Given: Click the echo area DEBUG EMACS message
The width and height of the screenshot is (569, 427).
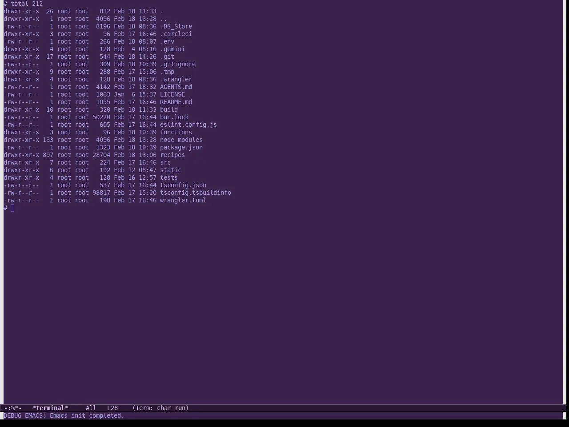Looking at the screenshot, I should tap(64, 415).
